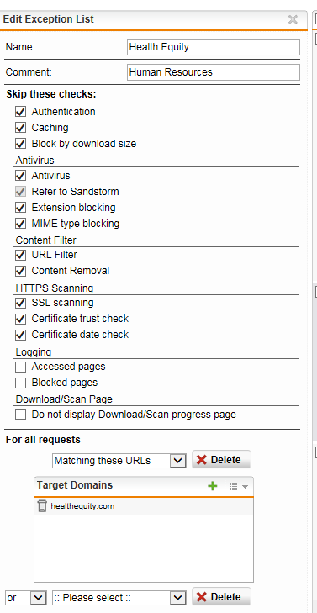The width and height of the screenshot is (317, 613).
Task: Toggle the Caching checkbox
Action: pyautogui.click(x=21, y=128)
